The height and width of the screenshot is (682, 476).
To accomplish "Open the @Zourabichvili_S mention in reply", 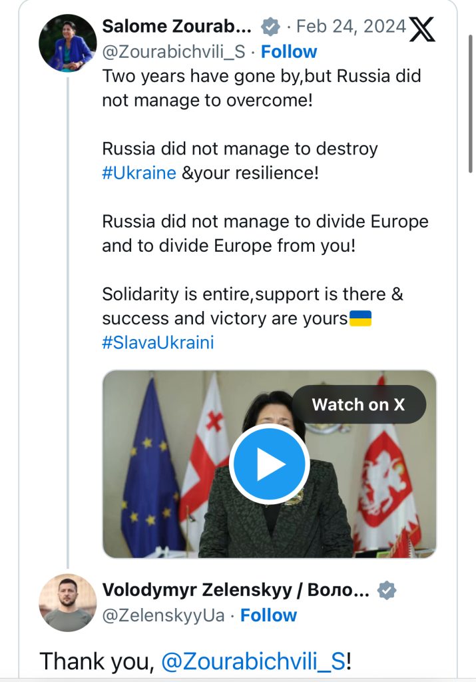I will (254, 661).
